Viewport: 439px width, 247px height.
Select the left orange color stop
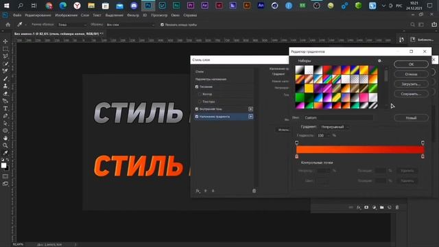tap(297, 156)
